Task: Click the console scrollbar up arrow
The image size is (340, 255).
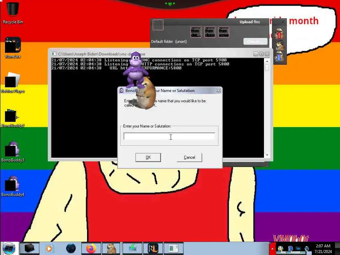Action: pos(267,61)
